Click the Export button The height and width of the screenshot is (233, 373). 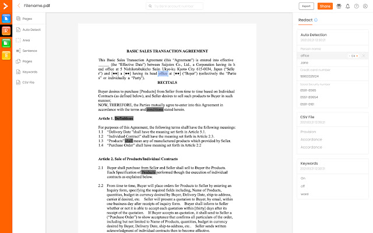306,6
